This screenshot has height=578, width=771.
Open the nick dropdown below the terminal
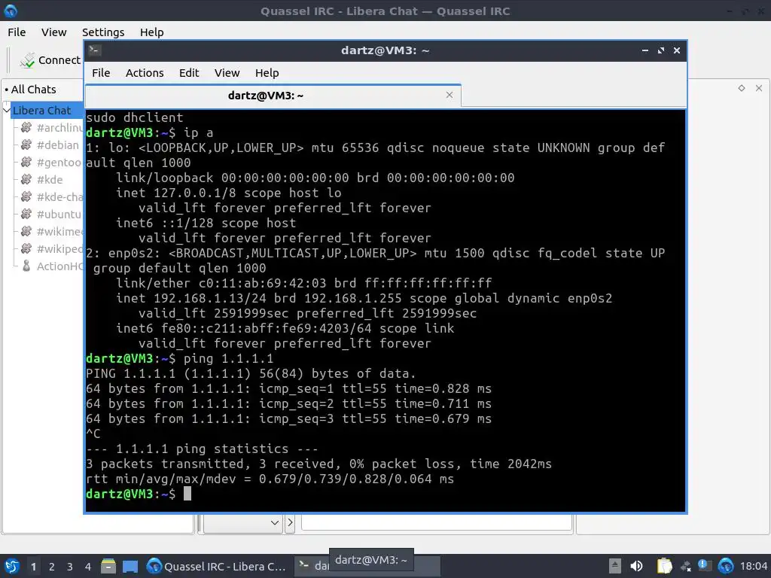point(243,523)
